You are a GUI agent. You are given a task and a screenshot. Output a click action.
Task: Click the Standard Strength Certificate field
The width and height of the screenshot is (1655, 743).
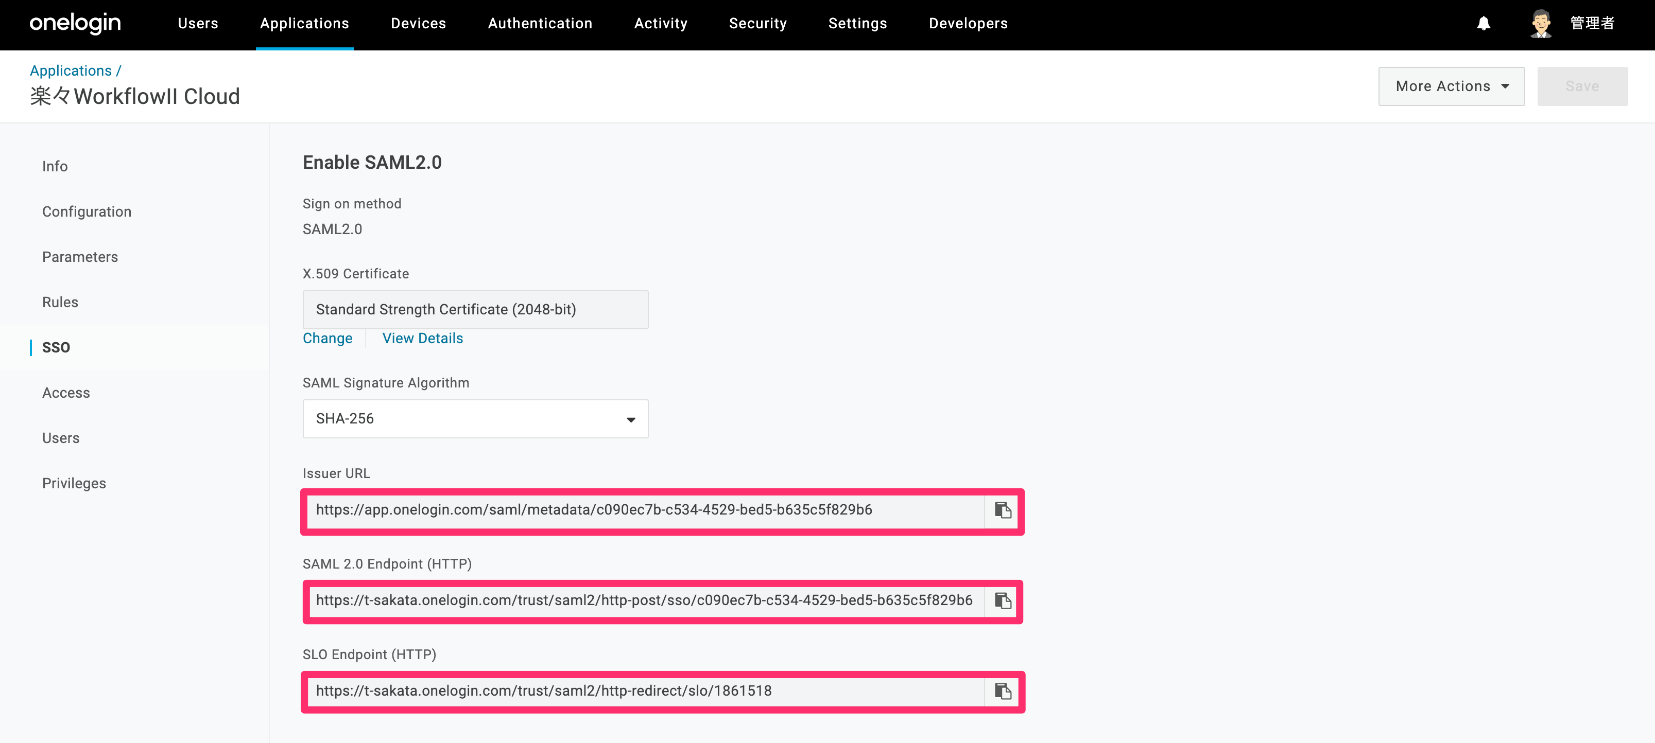tap(475, 310)
